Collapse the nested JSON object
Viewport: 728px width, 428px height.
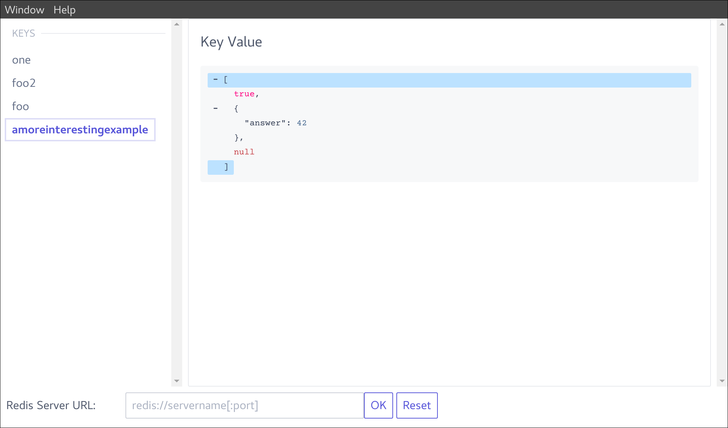[216, 108]
